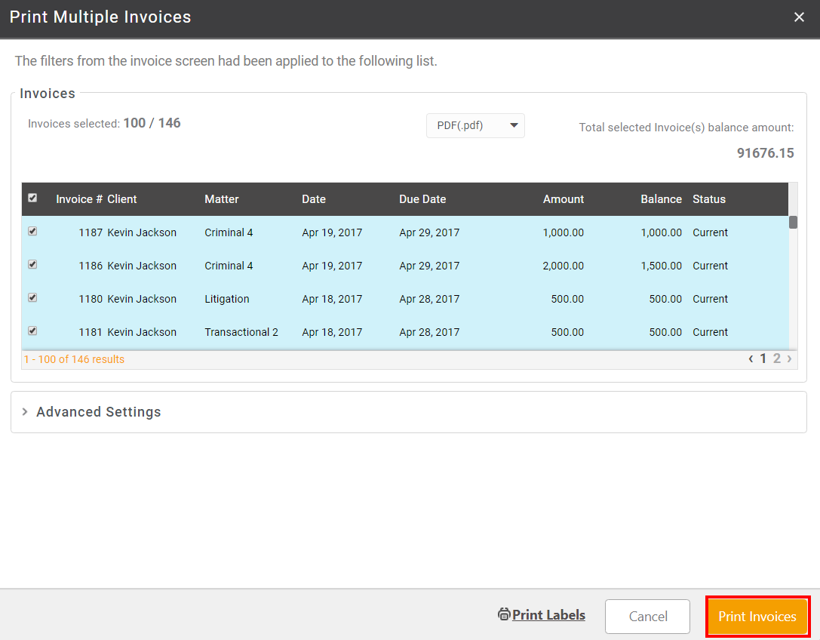Click the printer icon beside Print Labels

pos(504,614)
